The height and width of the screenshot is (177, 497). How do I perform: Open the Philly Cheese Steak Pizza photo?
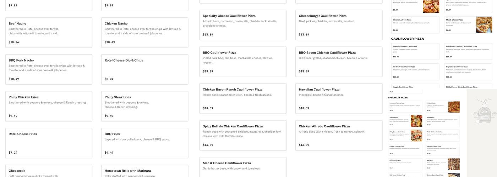click(x=416, y=136)
